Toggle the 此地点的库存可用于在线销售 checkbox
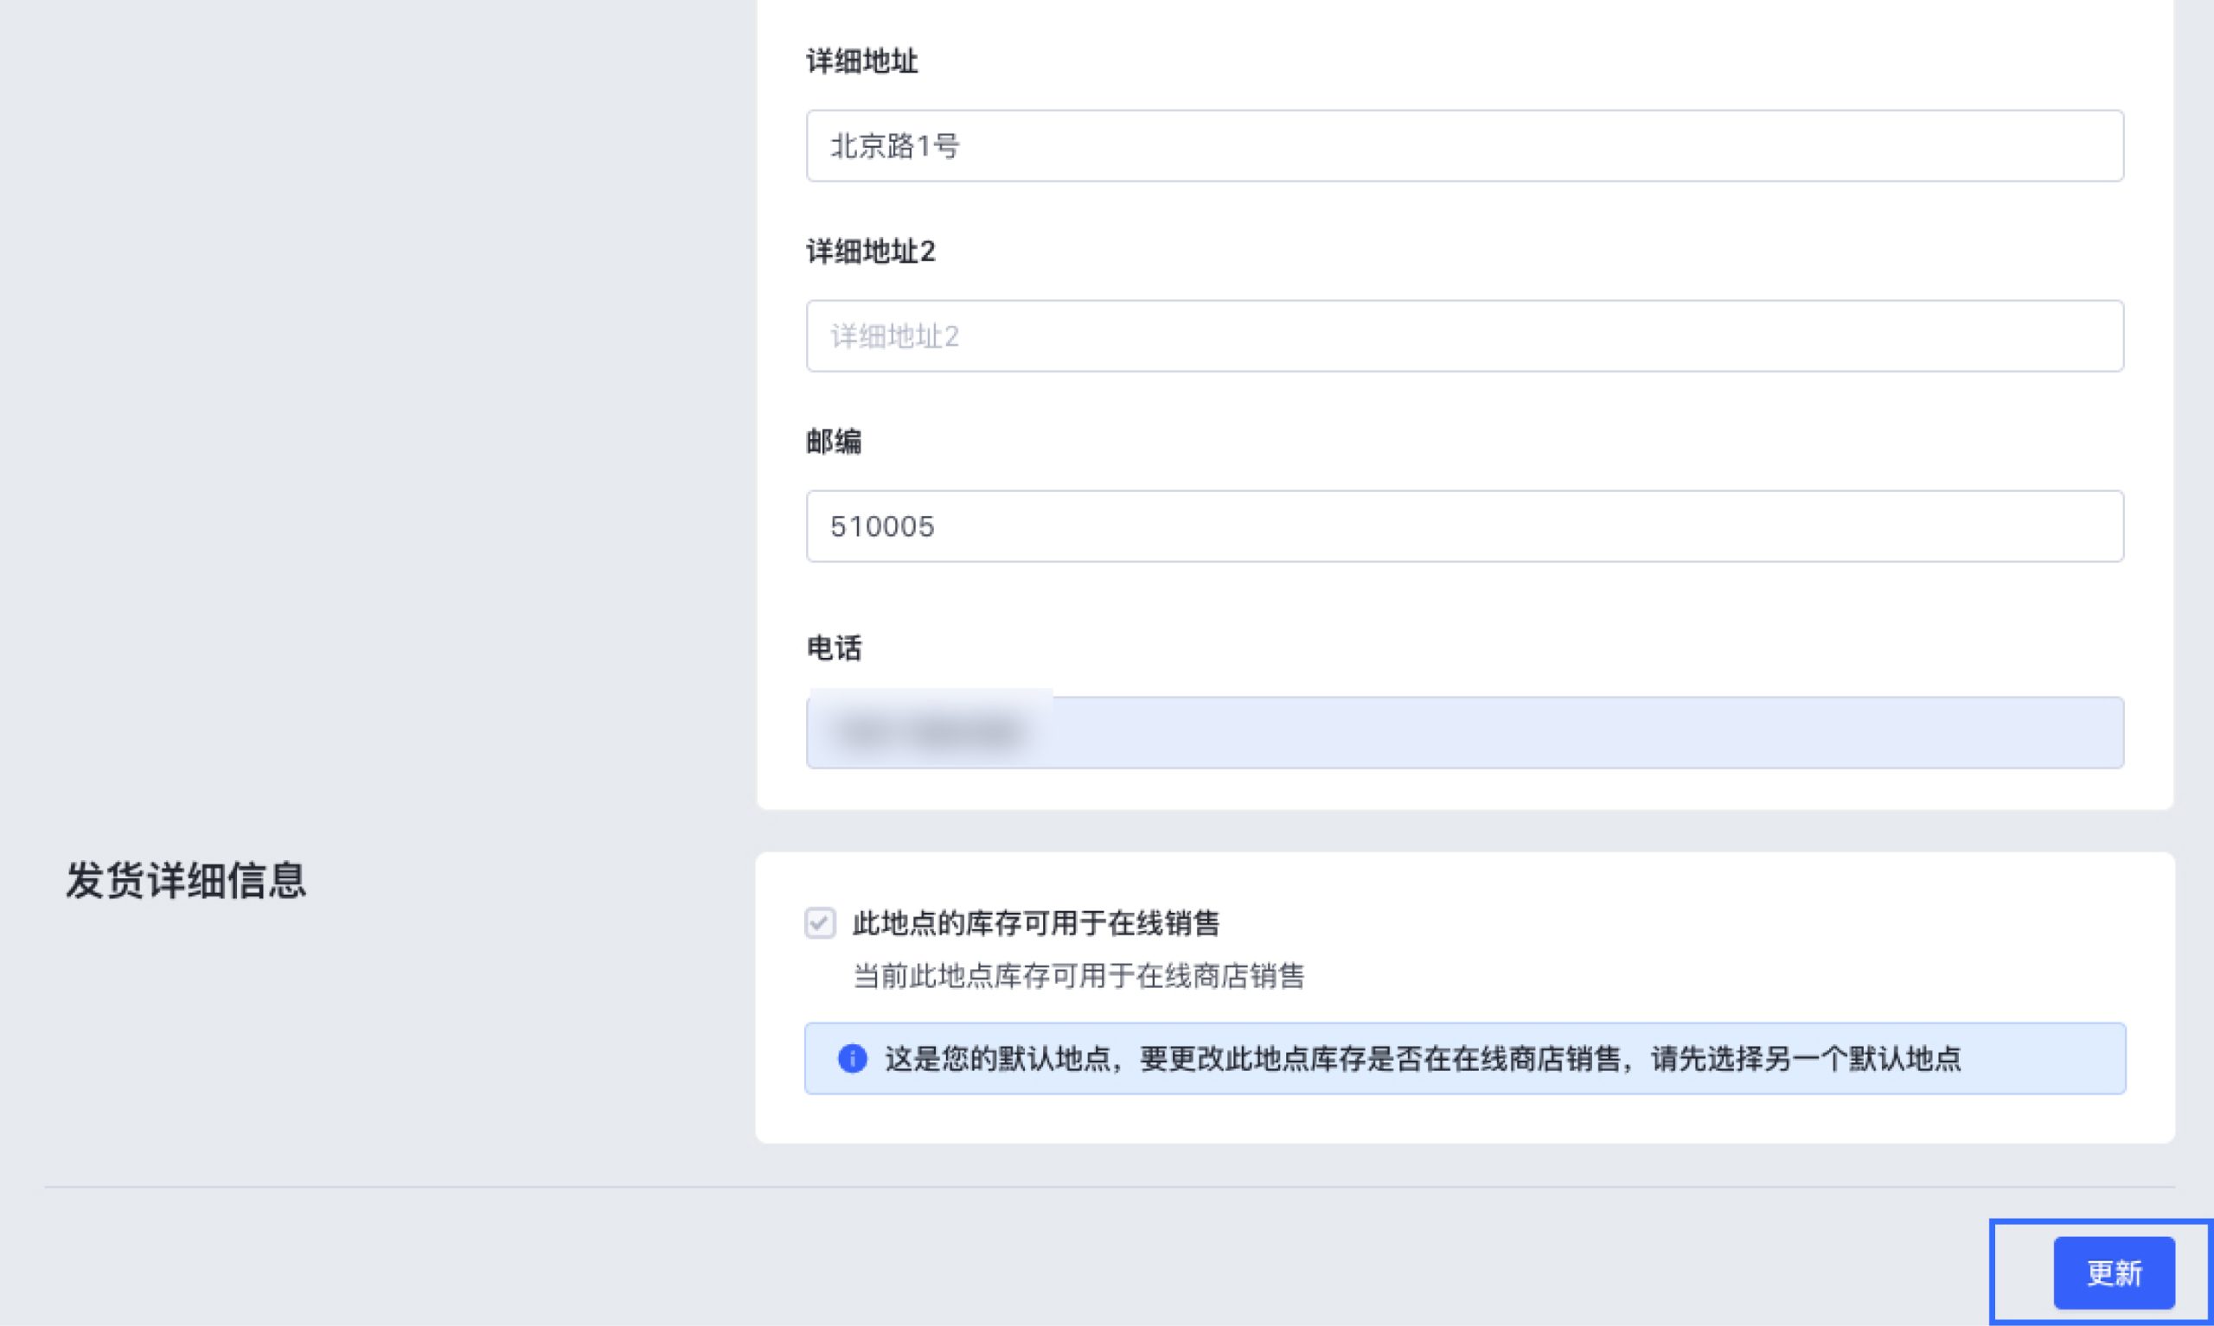2214x1326 pixels. tap(820, 923)
